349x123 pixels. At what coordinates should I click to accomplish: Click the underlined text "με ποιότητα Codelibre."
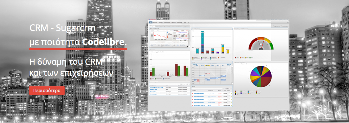point(78,42)
